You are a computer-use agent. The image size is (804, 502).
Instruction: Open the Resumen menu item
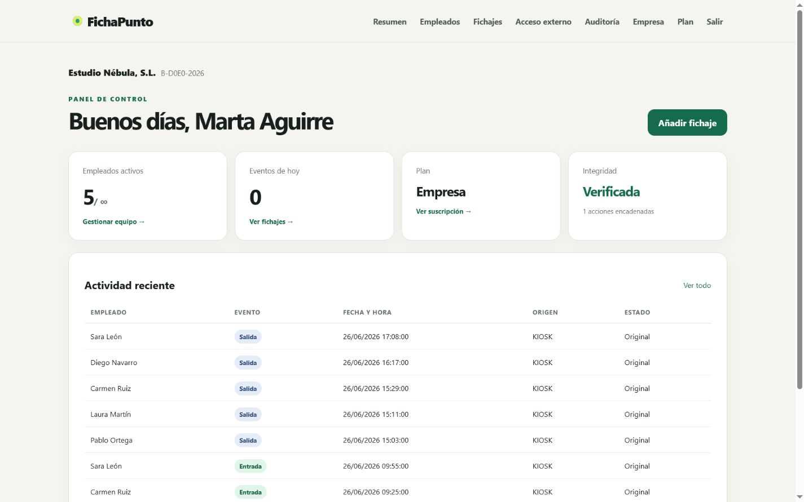(390, 22)
